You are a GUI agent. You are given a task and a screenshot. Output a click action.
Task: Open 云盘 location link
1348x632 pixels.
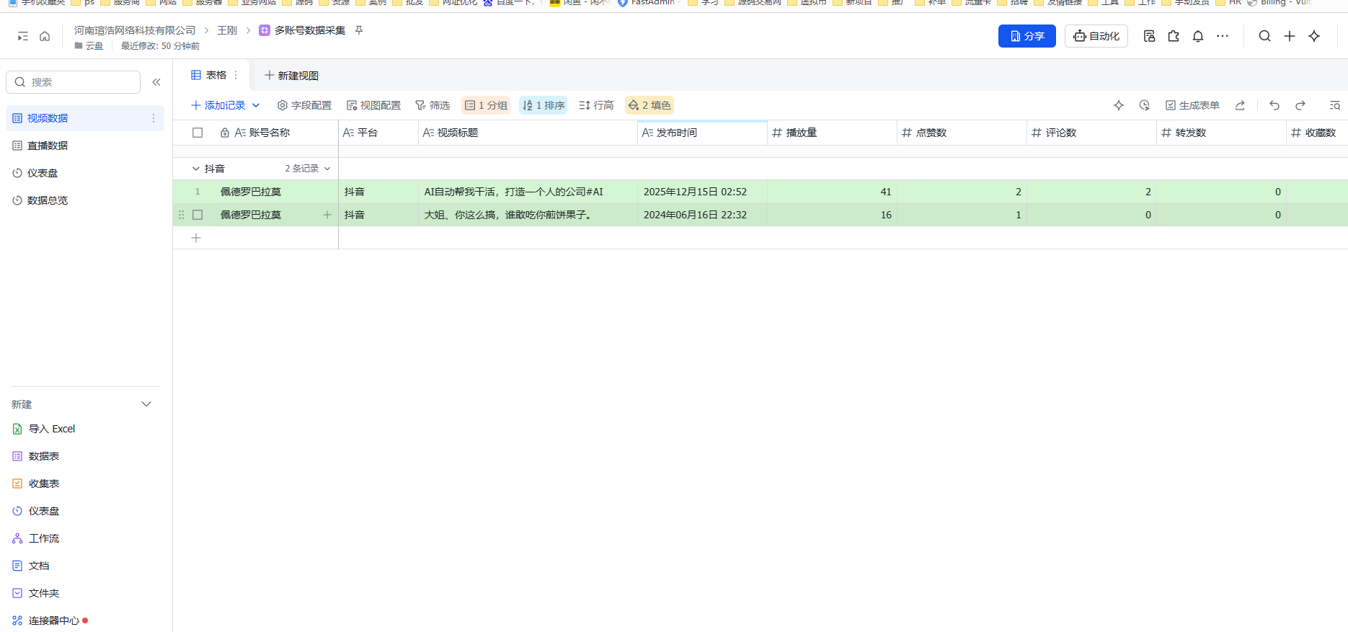coord(89,46)
